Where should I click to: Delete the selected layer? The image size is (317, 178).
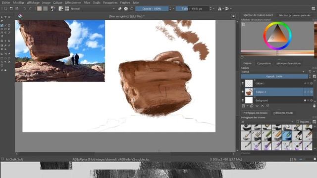pos(315,106)
